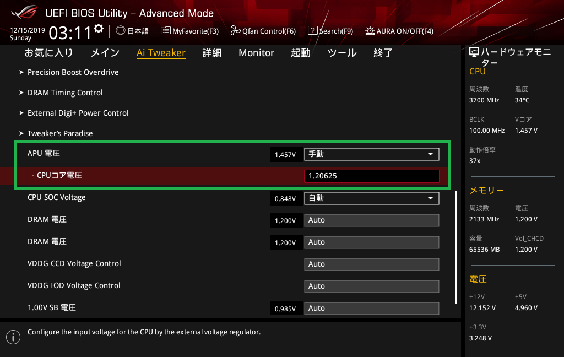Screen dimensions: 564x357
Task: Click the 100.00 MHz BCLK value
Action: click(487, 131)
